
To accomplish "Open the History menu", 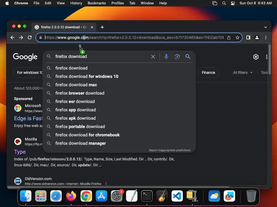I will coord(76,3).
